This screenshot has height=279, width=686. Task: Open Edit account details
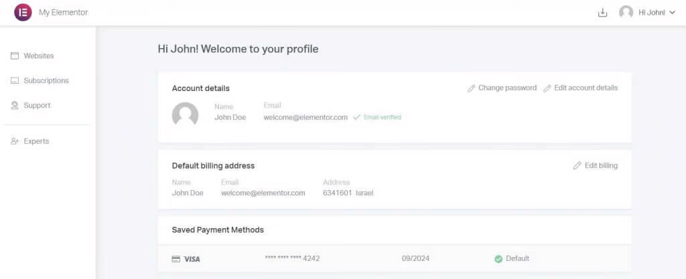coord(586,88)
